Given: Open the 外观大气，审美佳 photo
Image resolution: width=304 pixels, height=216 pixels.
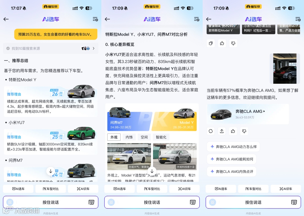Looking at the screenshot, I should pos(129,156).
